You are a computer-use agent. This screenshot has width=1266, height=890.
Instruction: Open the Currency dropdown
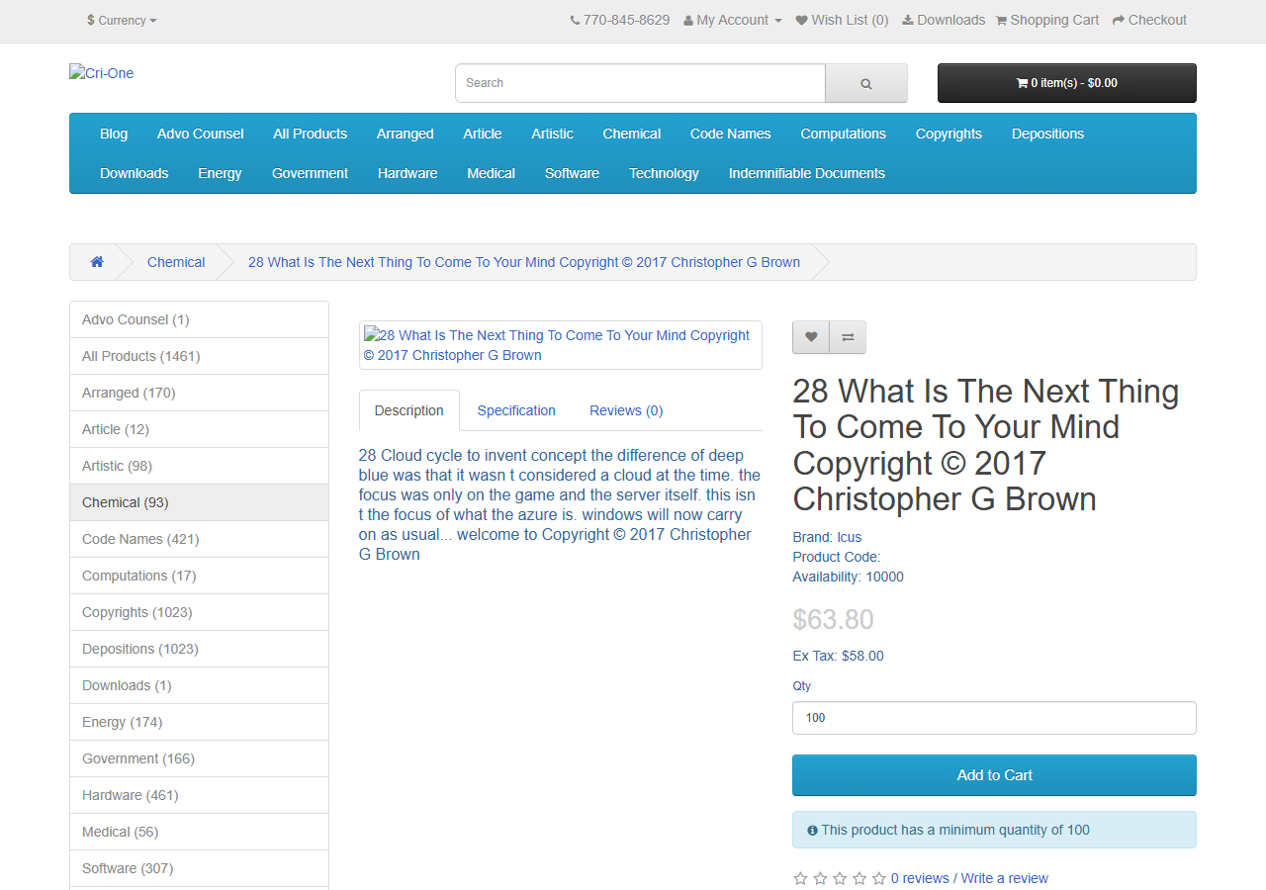click(x=122, y=20)
